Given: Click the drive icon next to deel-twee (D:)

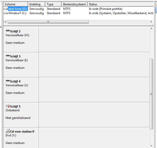Looking at the screenshot, I should pos(6,9).
